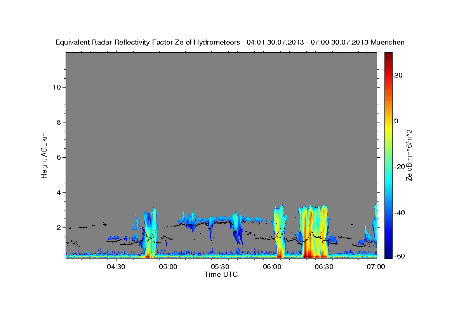Click the colorbar value '0'

pos(396,121)
